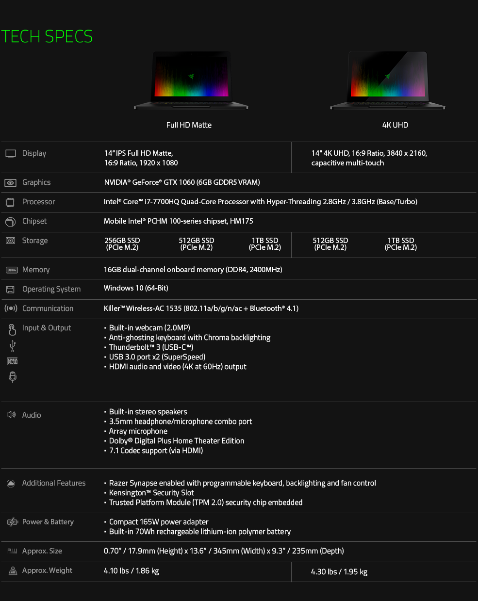Click the speaker icon beside Audio
This screenshot has height=601, width=478.
[11, 415]
